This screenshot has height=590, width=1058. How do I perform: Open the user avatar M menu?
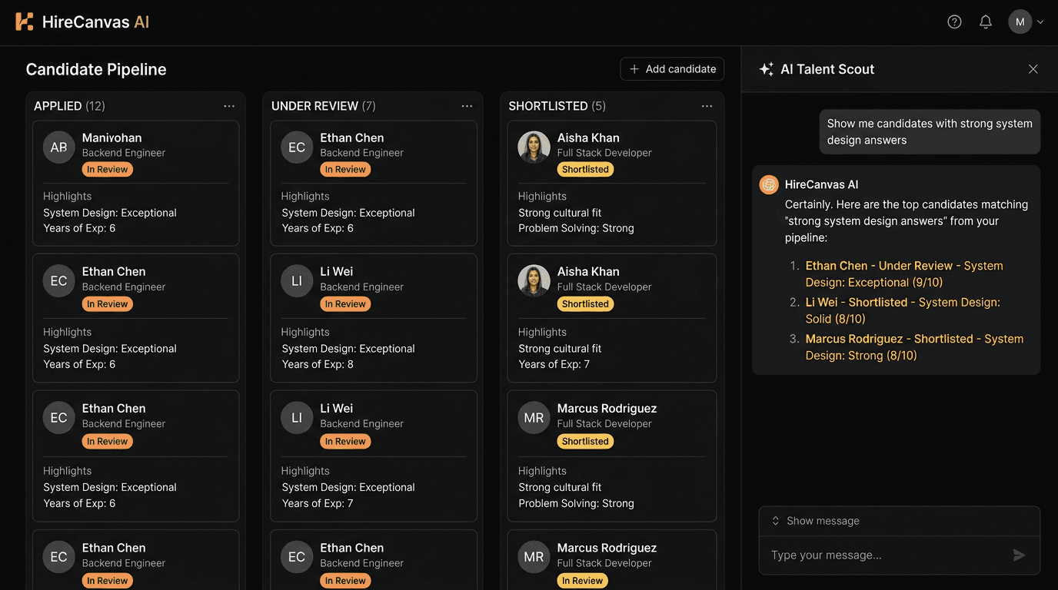(x=1020, y=22)
